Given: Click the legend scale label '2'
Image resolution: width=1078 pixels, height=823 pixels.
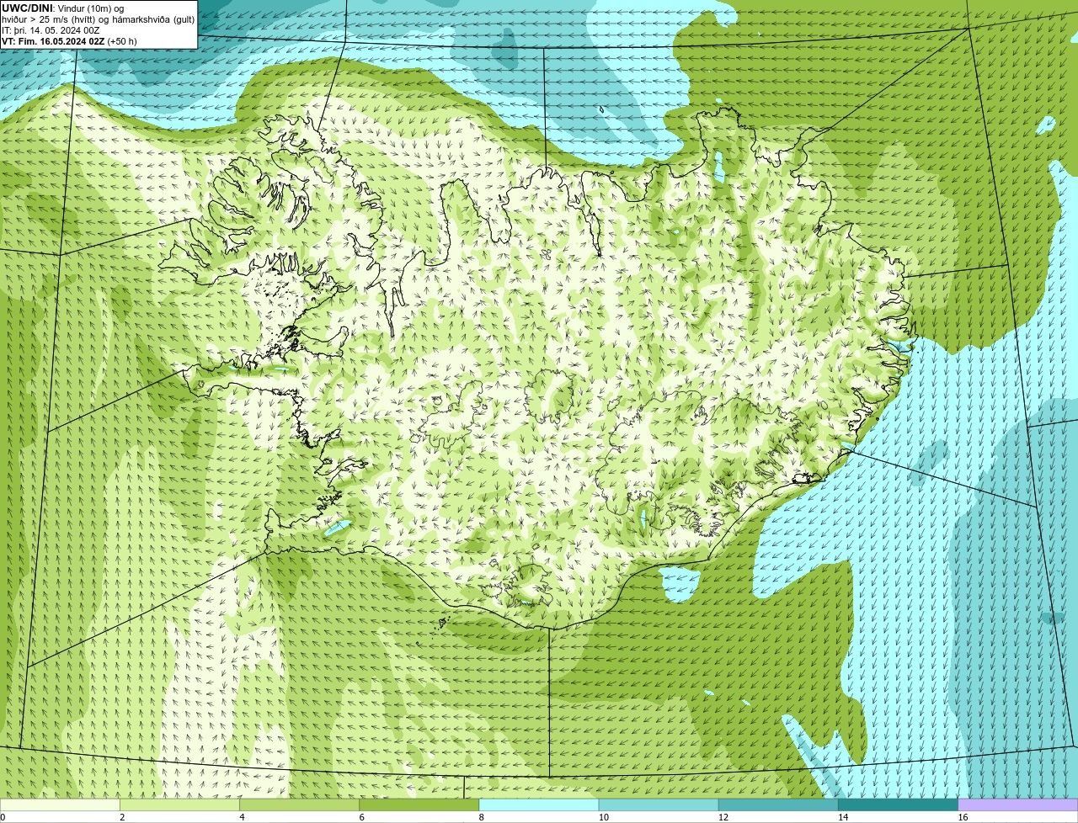Looking at the screenshot, I should 122,817.
